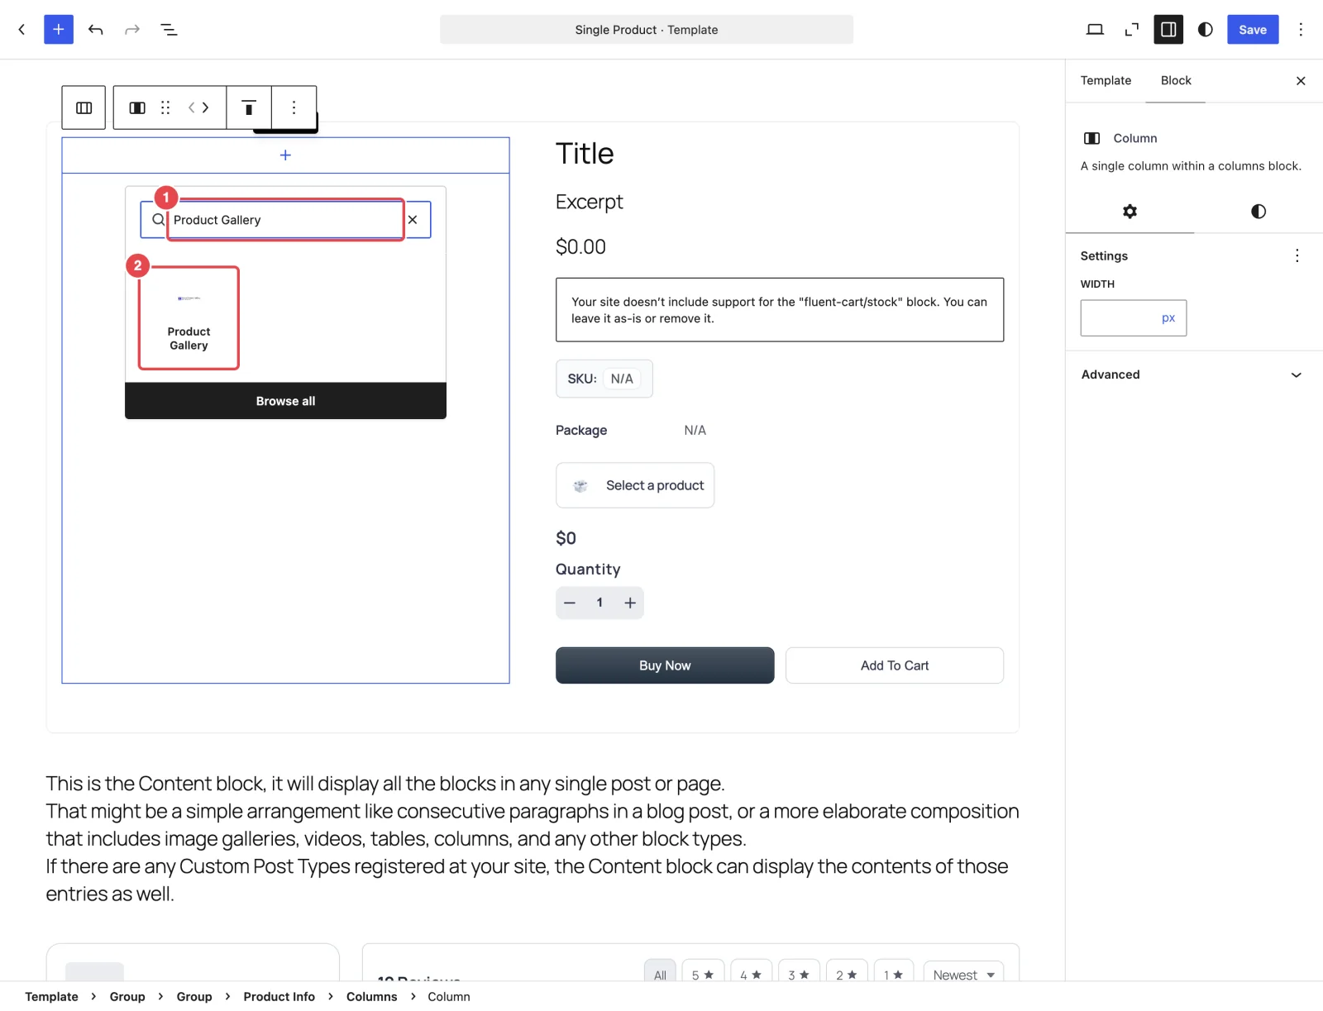Select the Select a product button
The height and width of the screenshot is (1011, 1323).
tap(635, 485)
